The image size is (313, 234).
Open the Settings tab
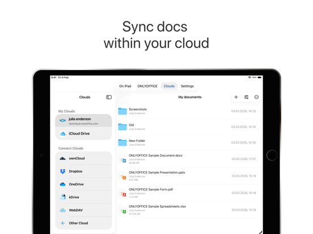click(x=187, y=86)
